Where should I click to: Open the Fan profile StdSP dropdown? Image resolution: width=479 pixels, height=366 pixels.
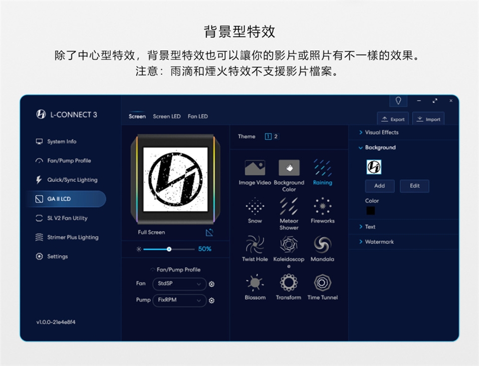tap(179, 284)
